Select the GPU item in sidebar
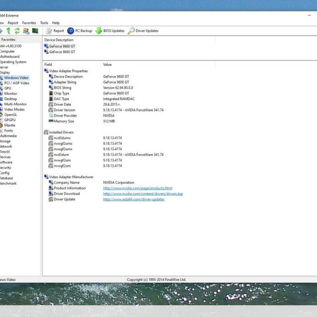317x317 pixels. pos(8,88)
